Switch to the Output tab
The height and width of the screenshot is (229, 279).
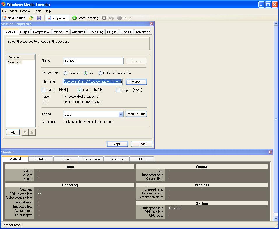25,32
